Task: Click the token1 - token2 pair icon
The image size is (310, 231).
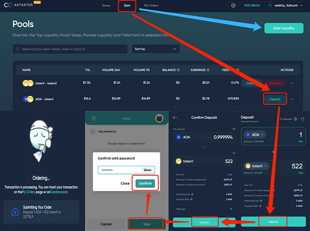Action: 28,83
